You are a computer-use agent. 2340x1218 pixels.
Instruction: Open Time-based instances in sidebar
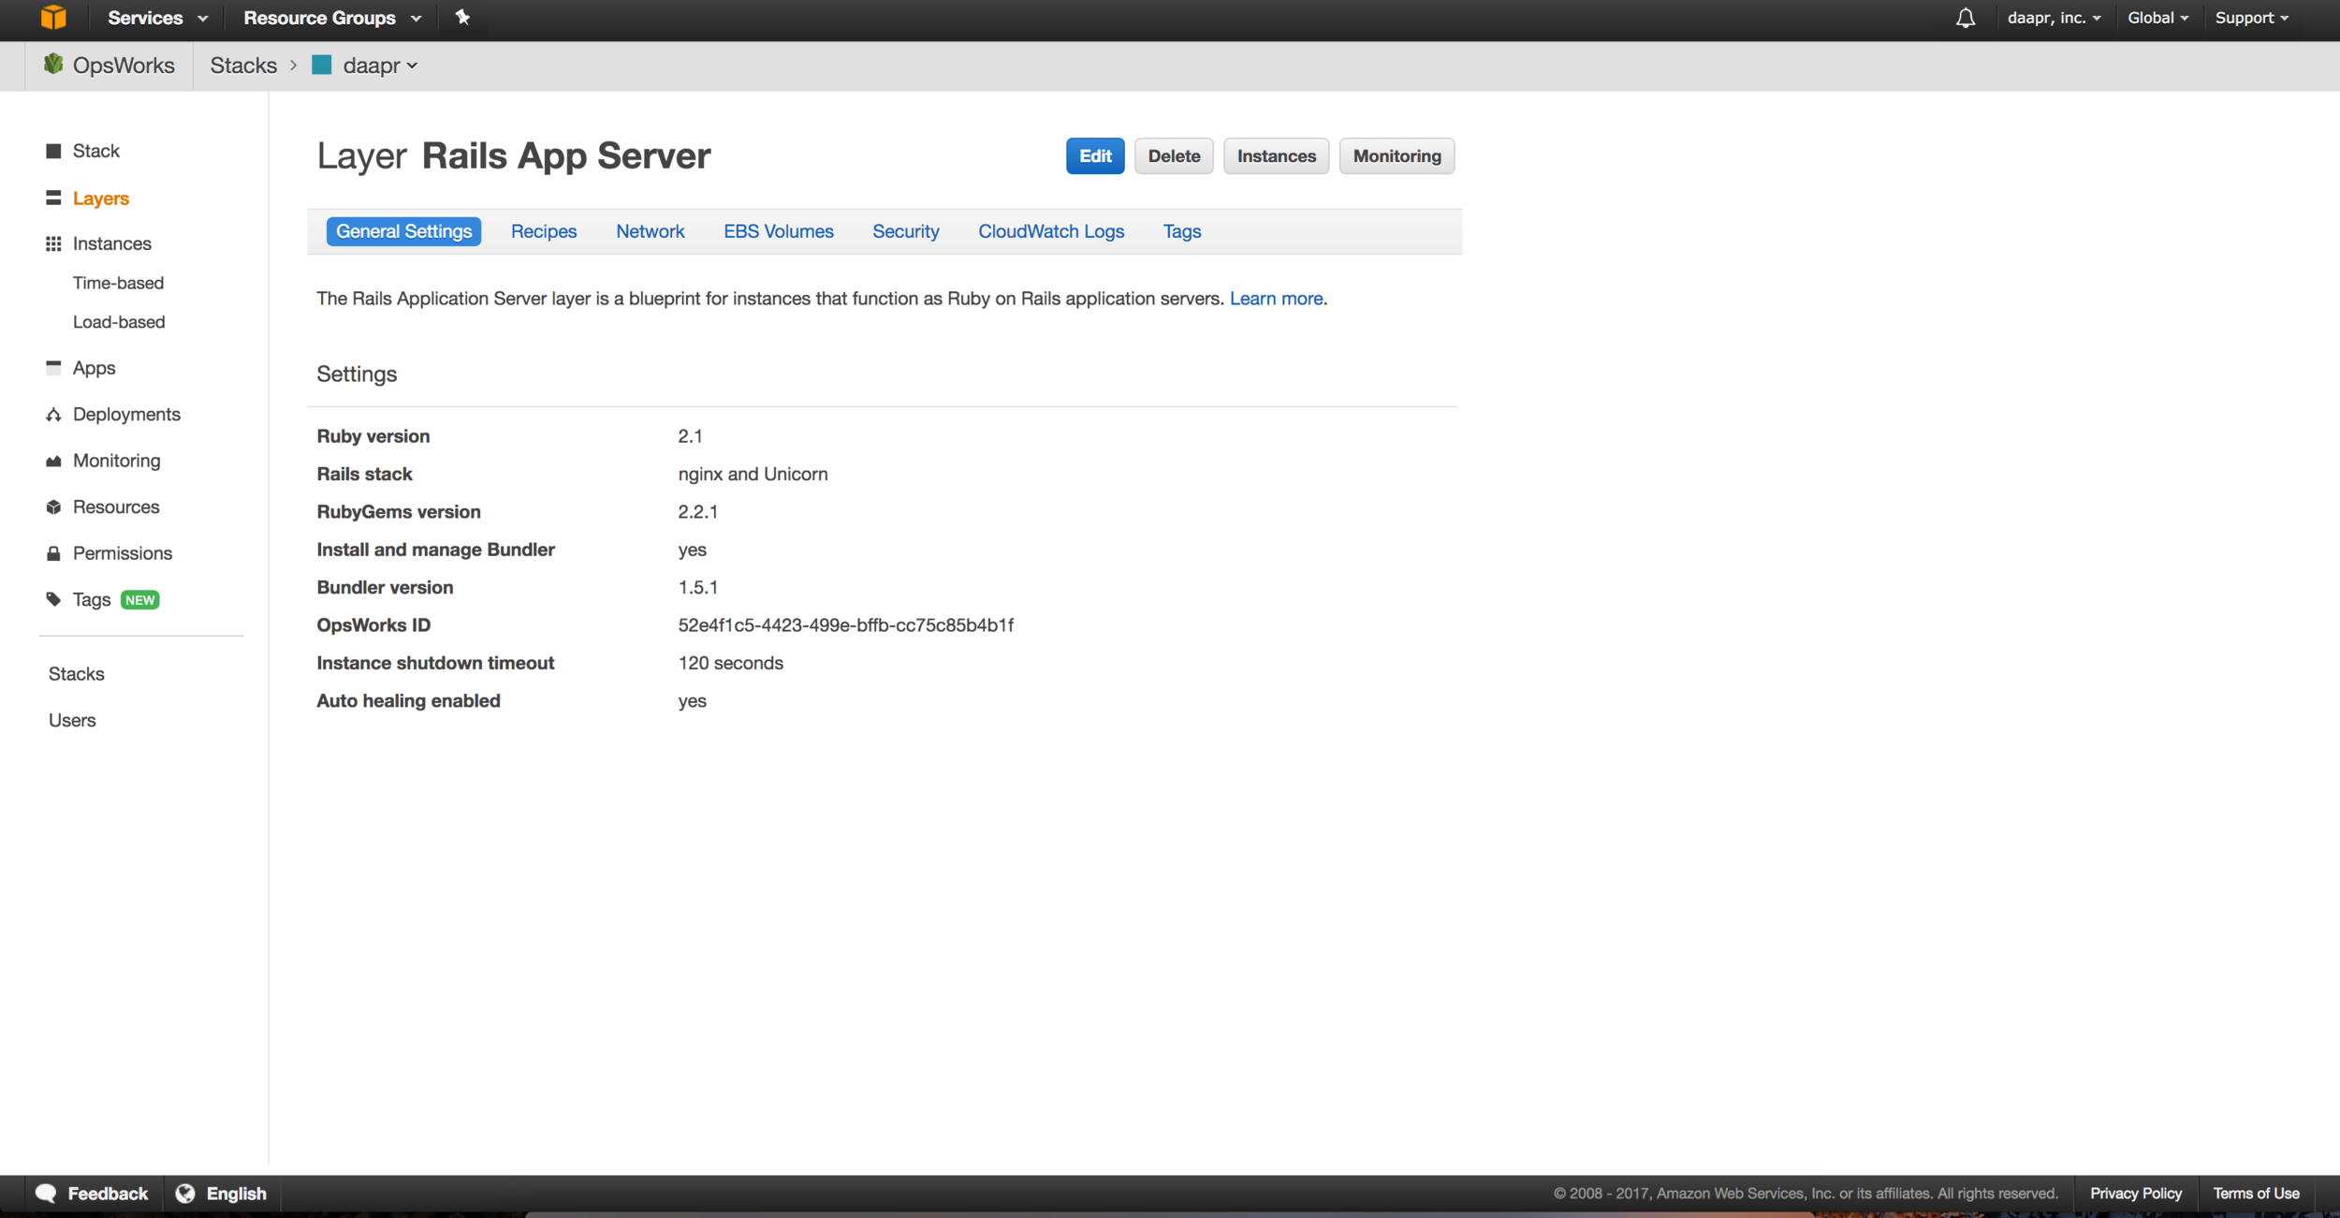click(x=118, y=283)
